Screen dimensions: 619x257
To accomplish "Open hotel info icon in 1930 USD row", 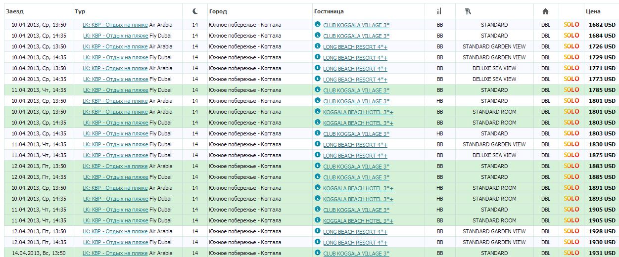I will click(x=318, y=242).
